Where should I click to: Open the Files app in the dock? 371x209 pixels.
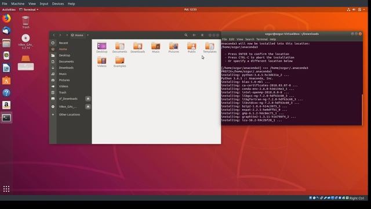6,43
